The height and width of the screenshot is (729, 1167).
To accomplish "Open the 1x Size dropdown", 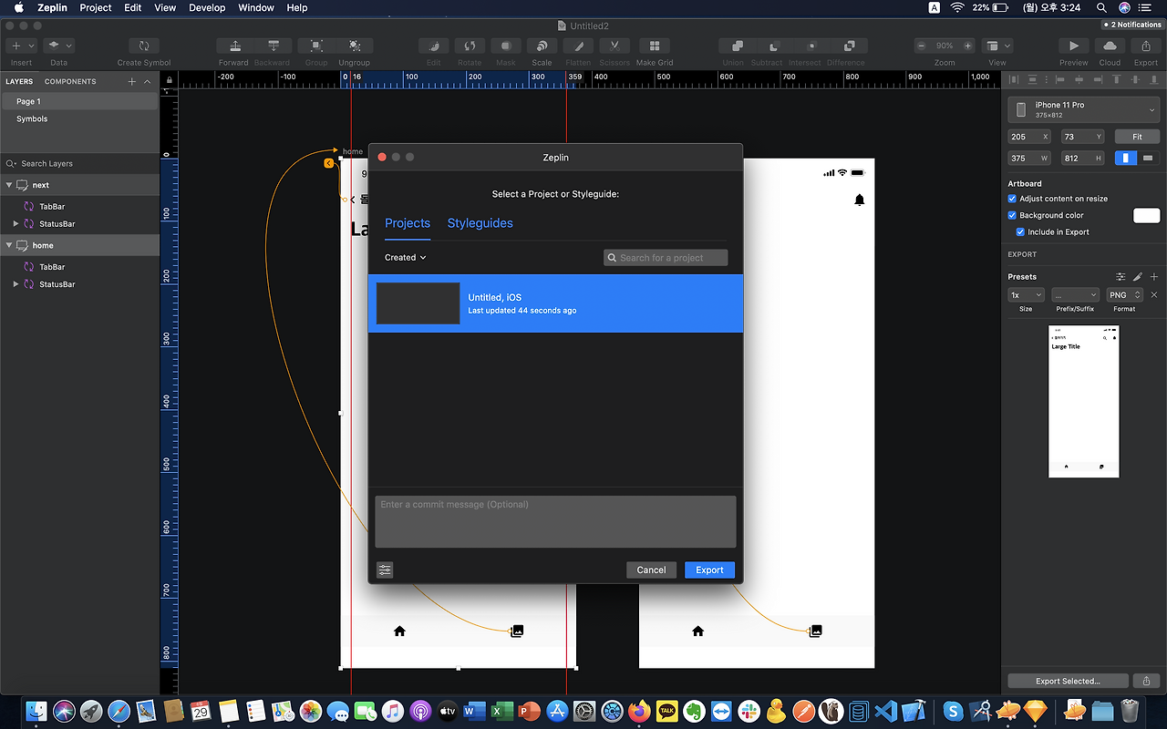I will pyautogui.click(x=1026, y=295).
